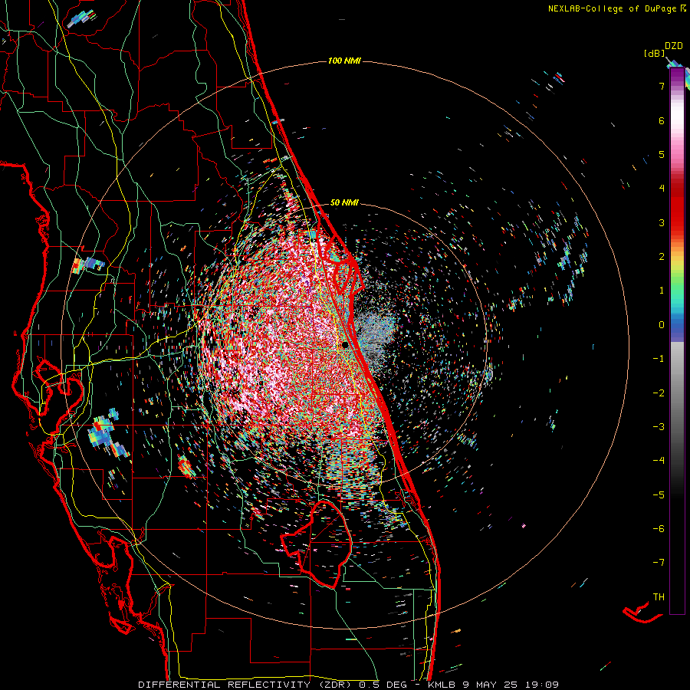Pick the gray band of the color bar
690x690 pixels.
pos(677,387)
